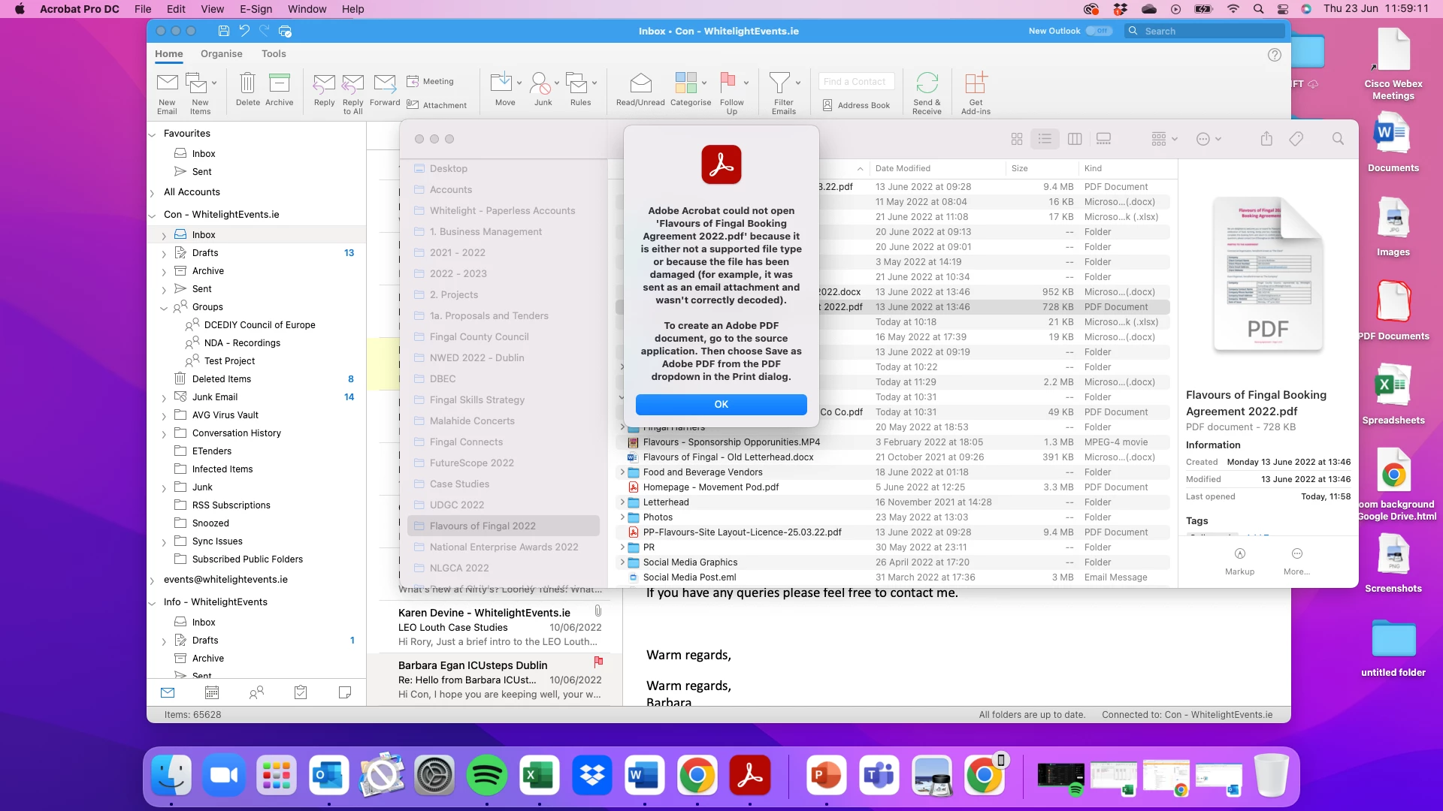The height and width of the screenshot is (811, 1443).
Task: Click the Finder share icon
Action: pyautogui.click(x=1266, y=139)
